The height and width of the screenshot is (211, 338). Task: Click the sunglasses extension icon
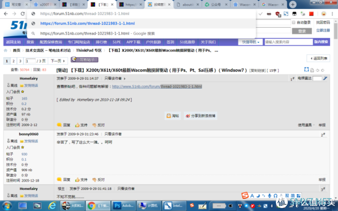click(269, 14)
